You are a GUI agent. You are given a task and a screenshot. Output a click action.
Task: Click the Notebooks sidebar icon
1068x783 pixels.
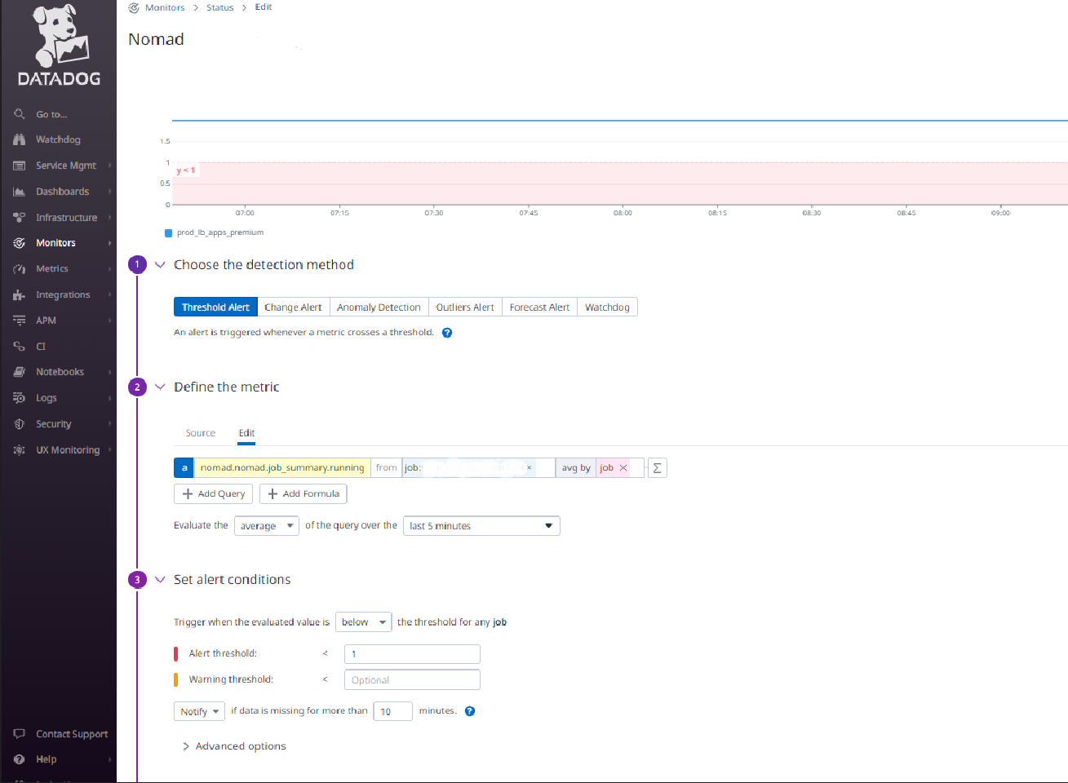click(19, 372)
